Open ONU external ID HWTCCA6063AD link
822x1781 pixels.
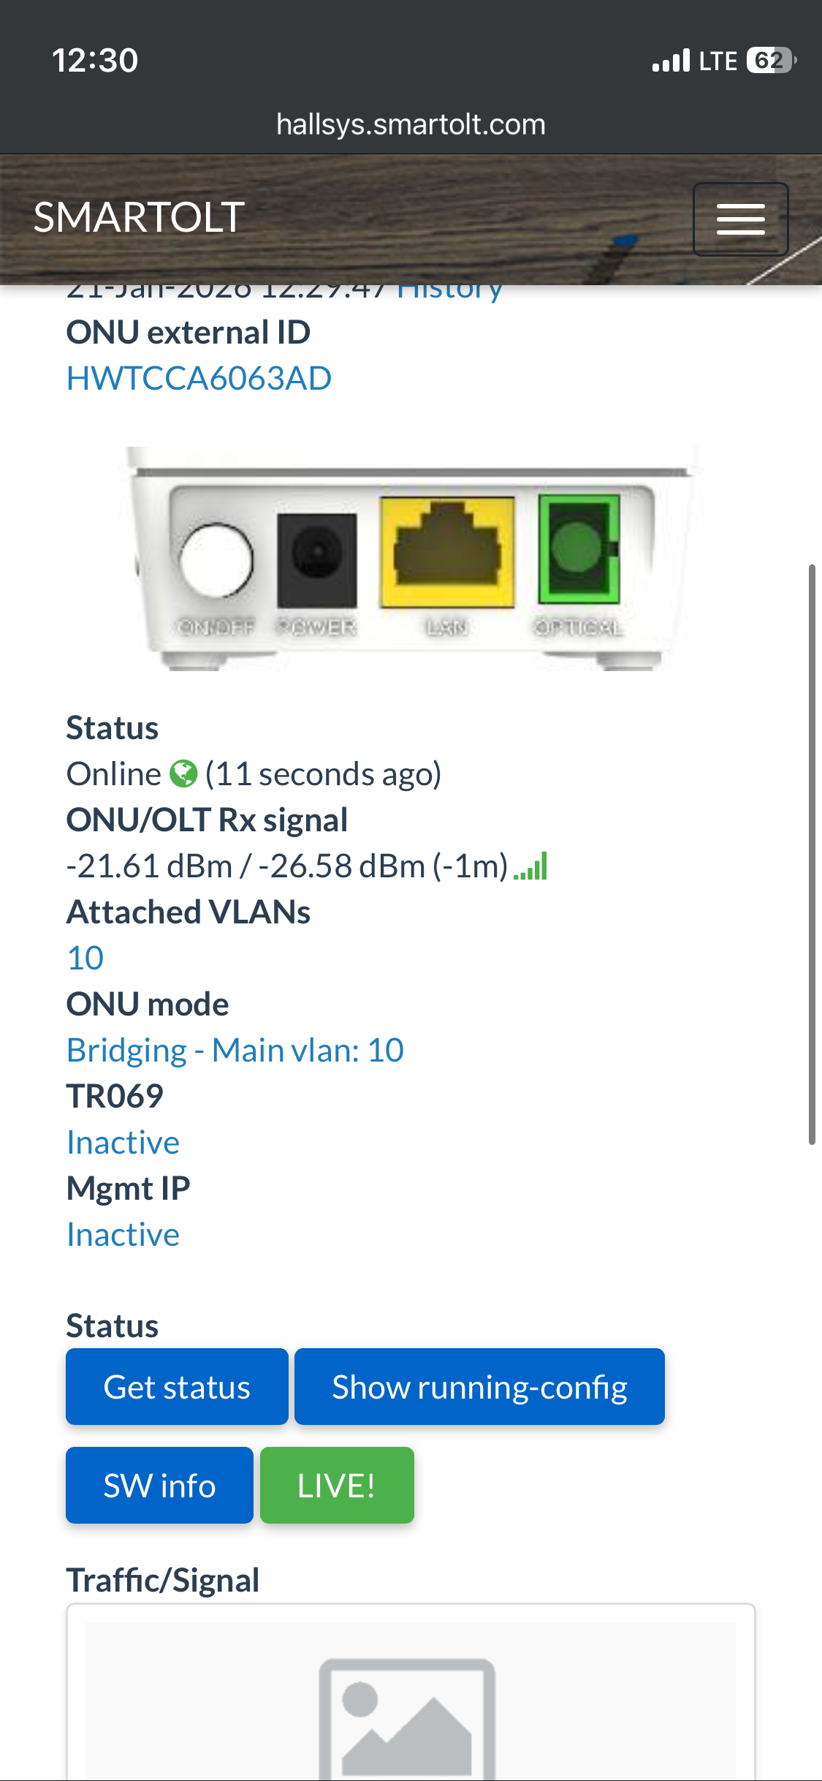[199, 379]
